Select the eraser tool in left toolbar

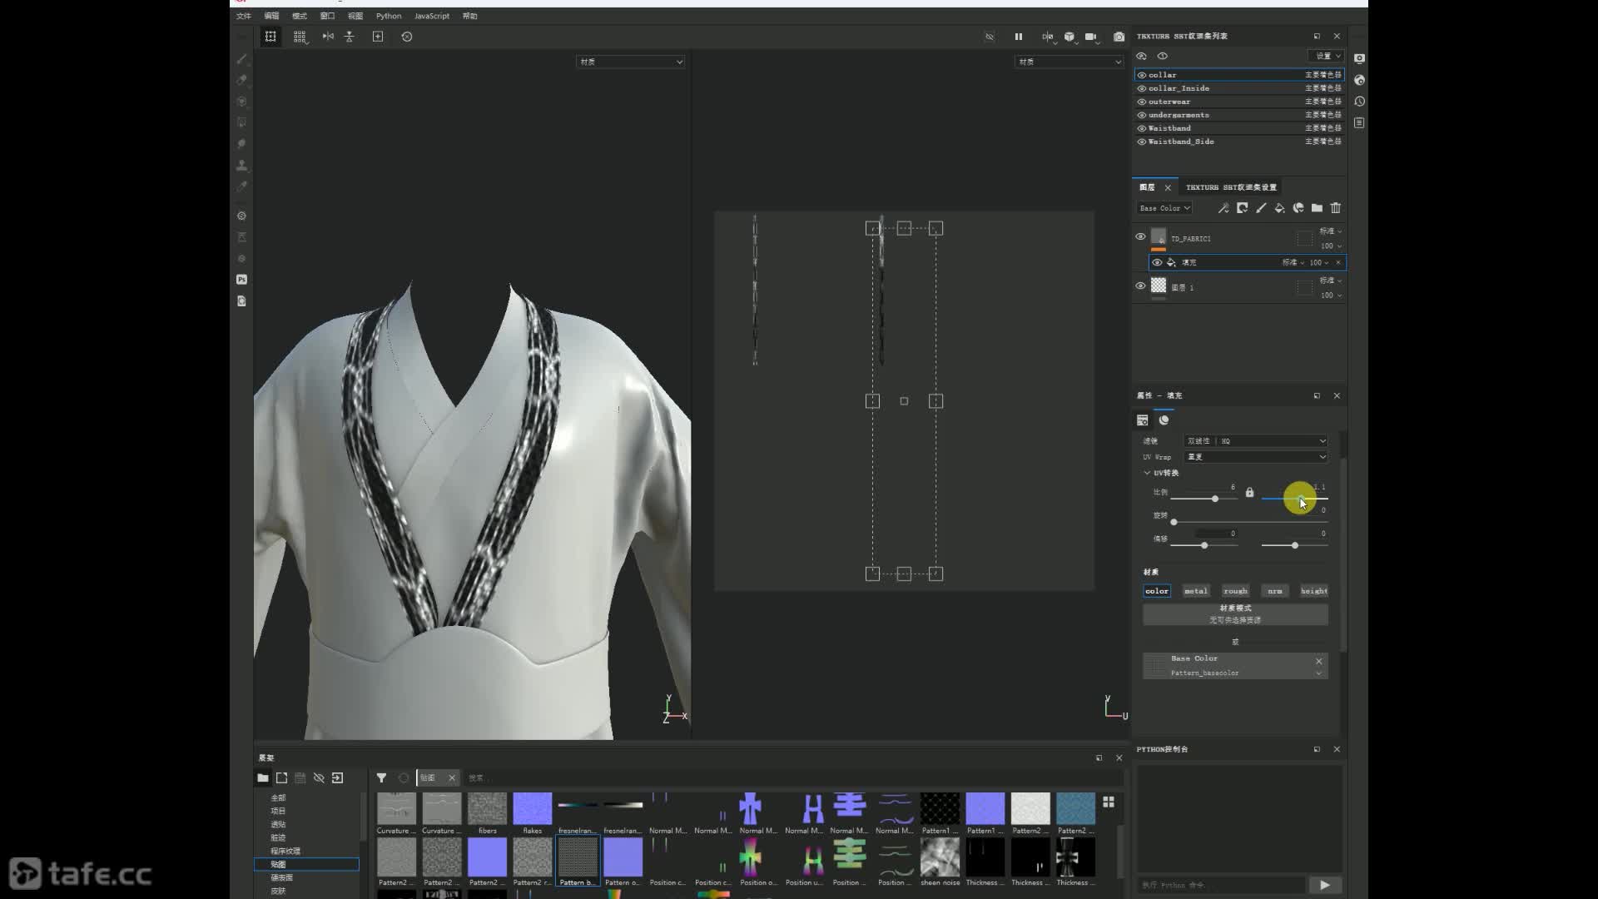[x=241, y=80]
